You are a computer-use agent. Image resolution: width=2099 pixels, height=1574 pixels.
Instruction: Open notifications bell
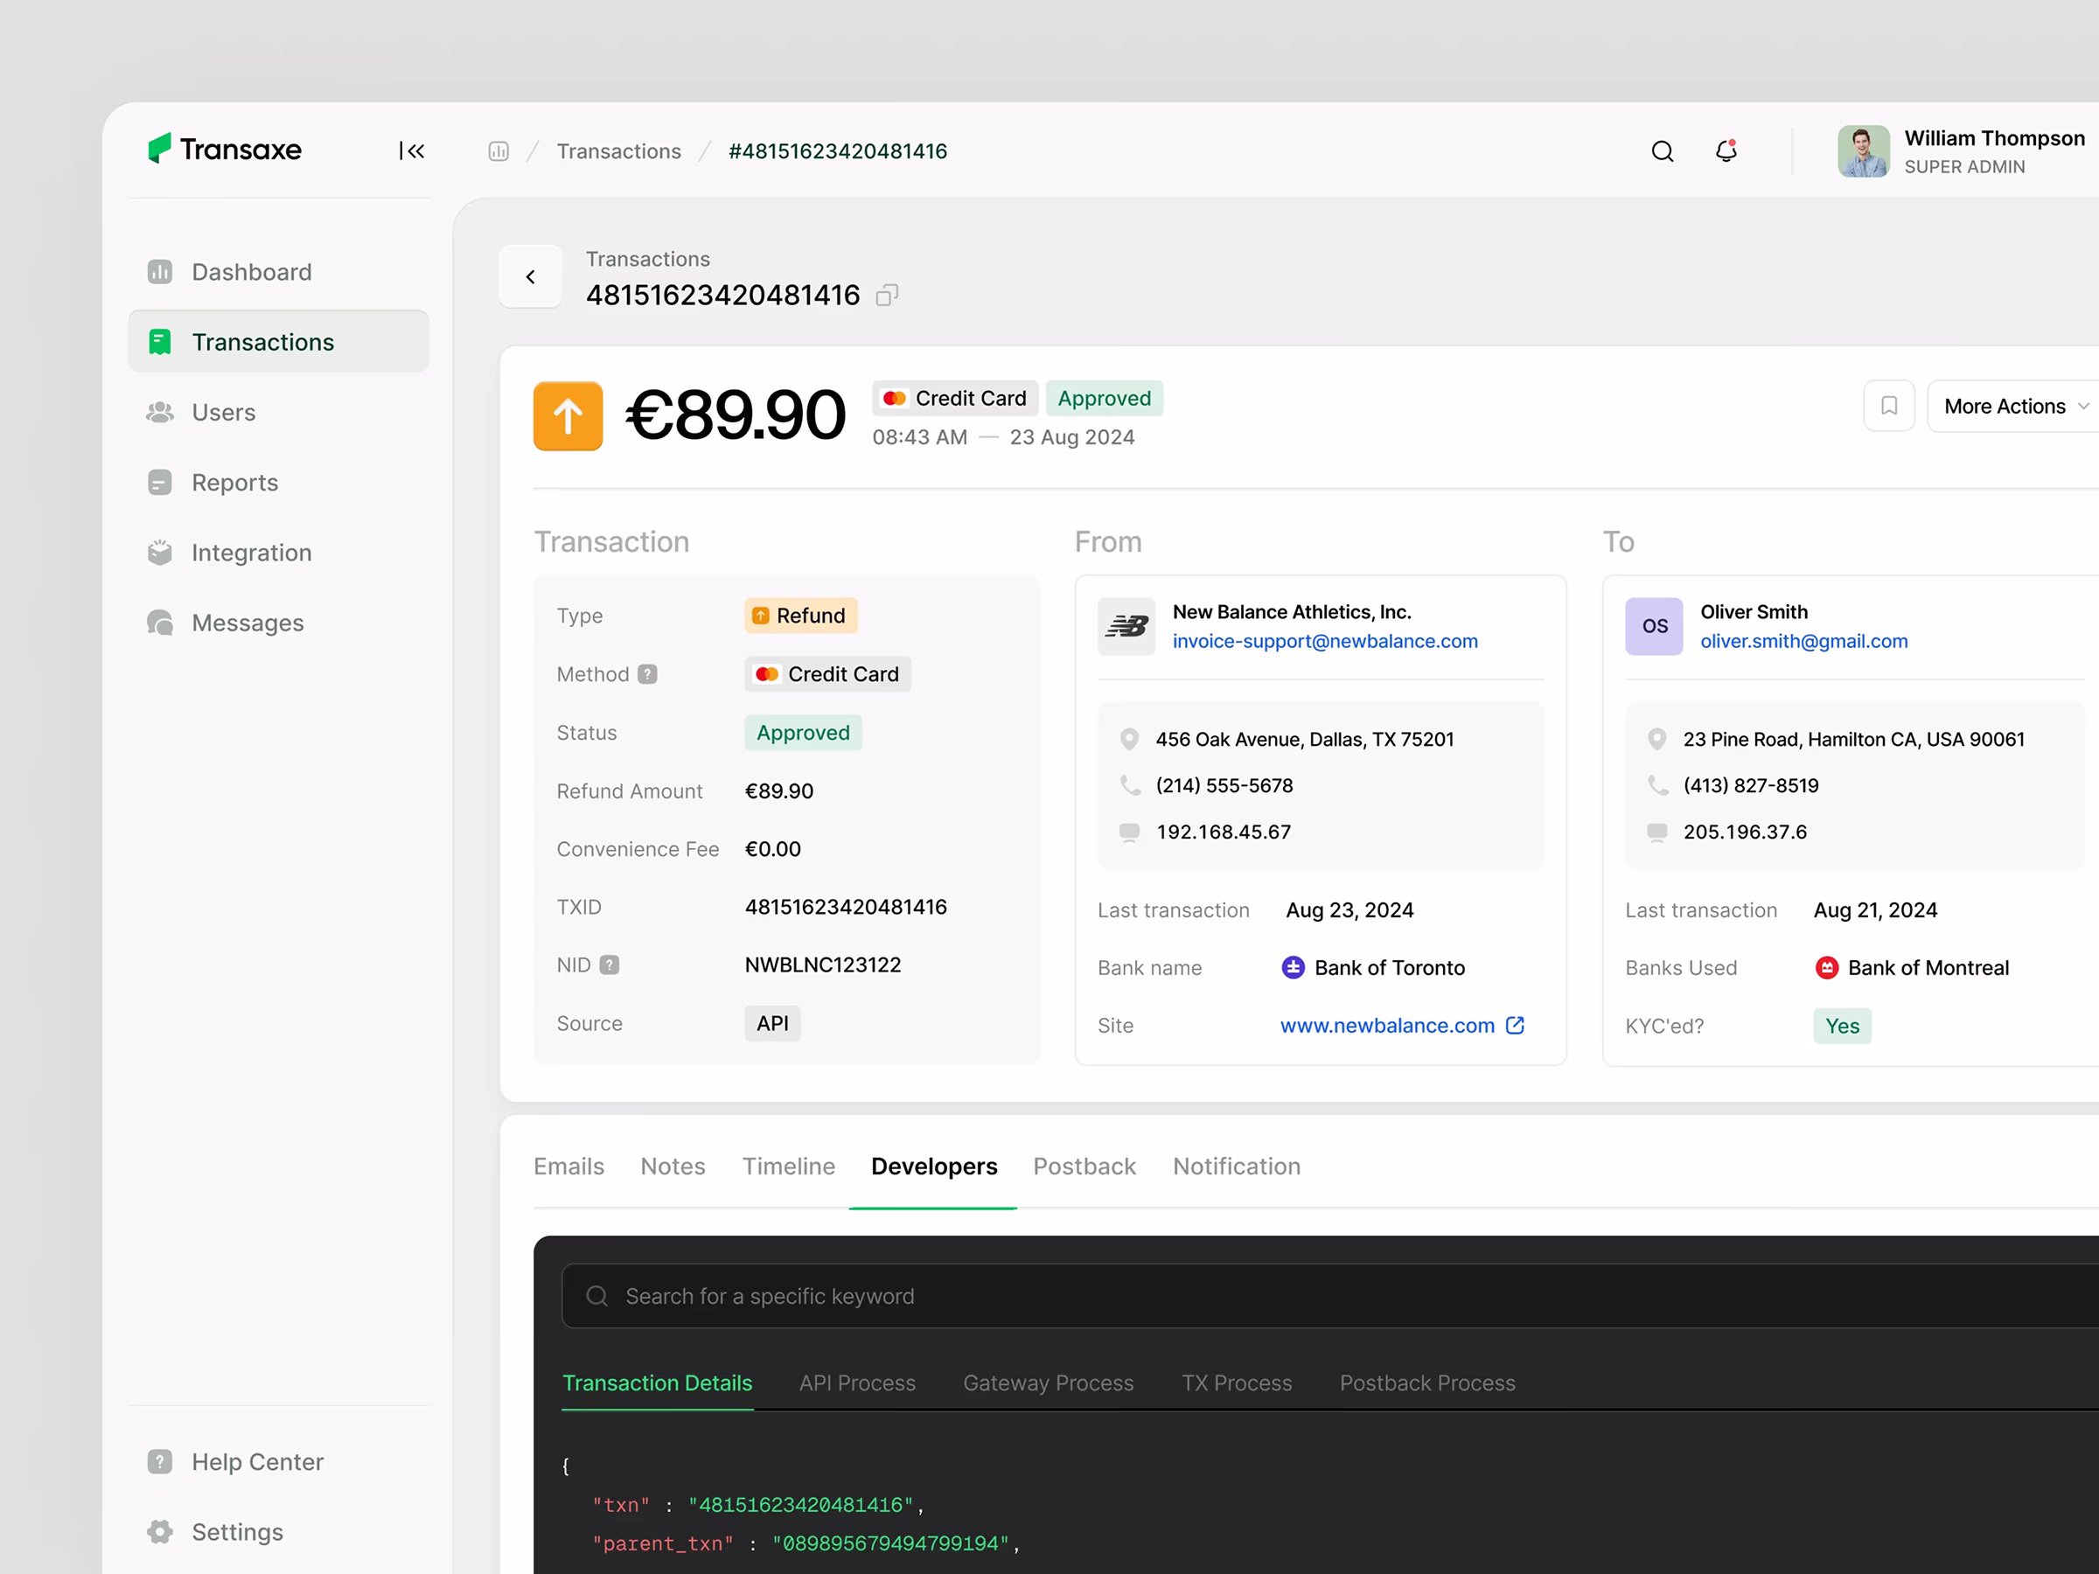pyautogui.click(x=1726, y=151)
